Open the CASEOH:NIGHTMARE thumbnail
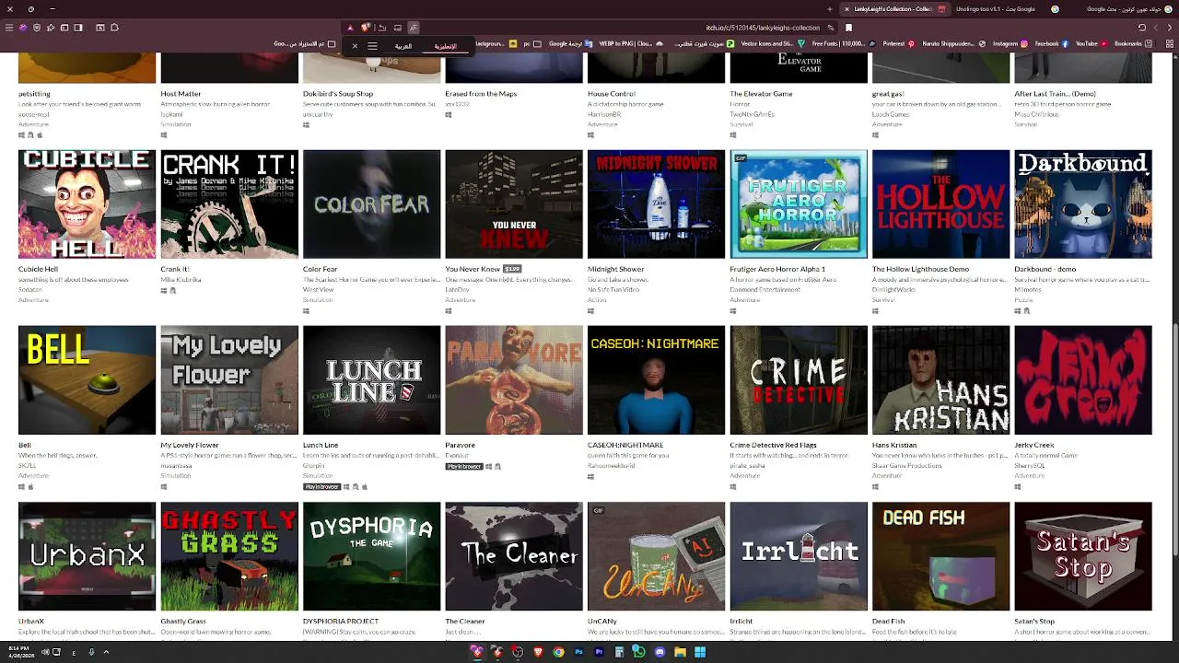The height and width of the screenshot is (663, 1179). coord(656,379)
